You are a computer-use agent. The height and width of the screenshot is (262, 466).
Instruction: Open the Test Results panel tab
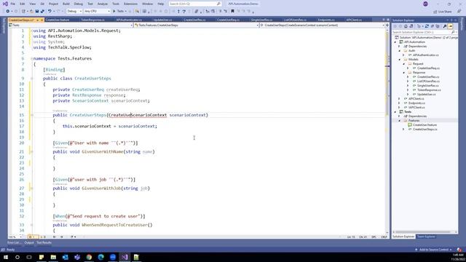pyautogui.click(x=44, y=242)
